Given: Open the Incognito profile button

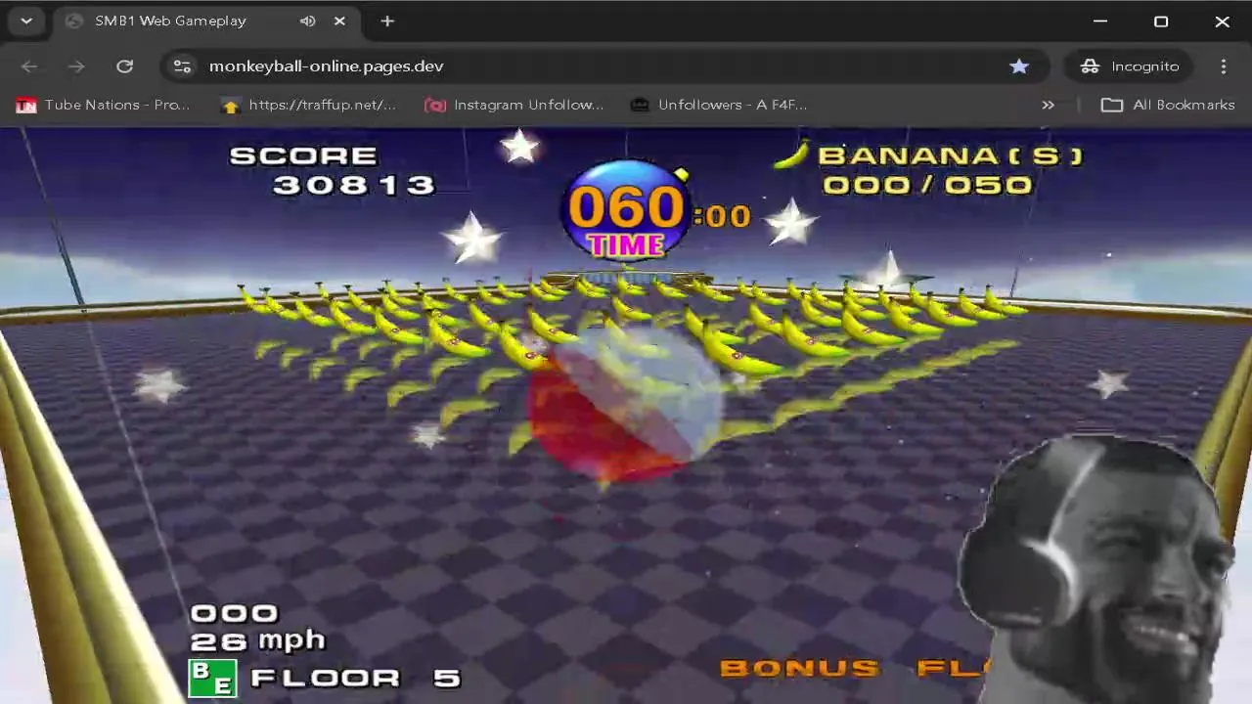Looking at the screenshot, I should click(1130, 66).
